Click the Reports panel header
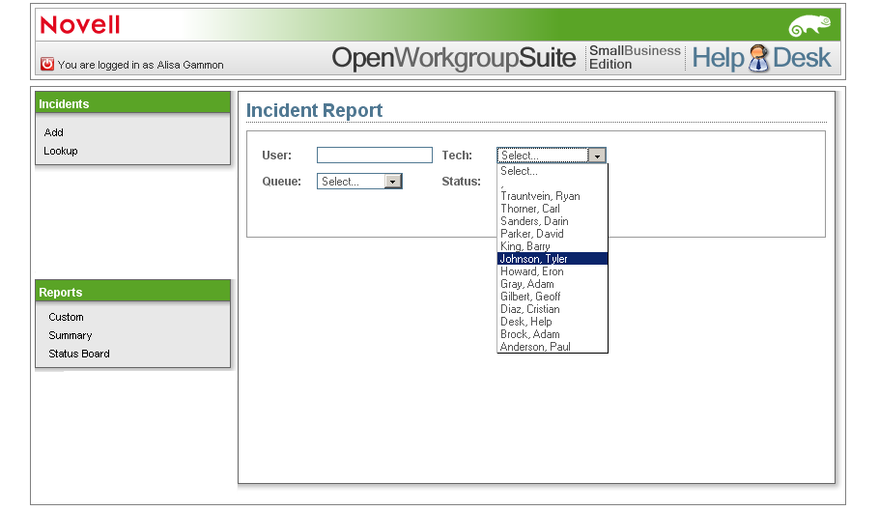 click(133, 292)
